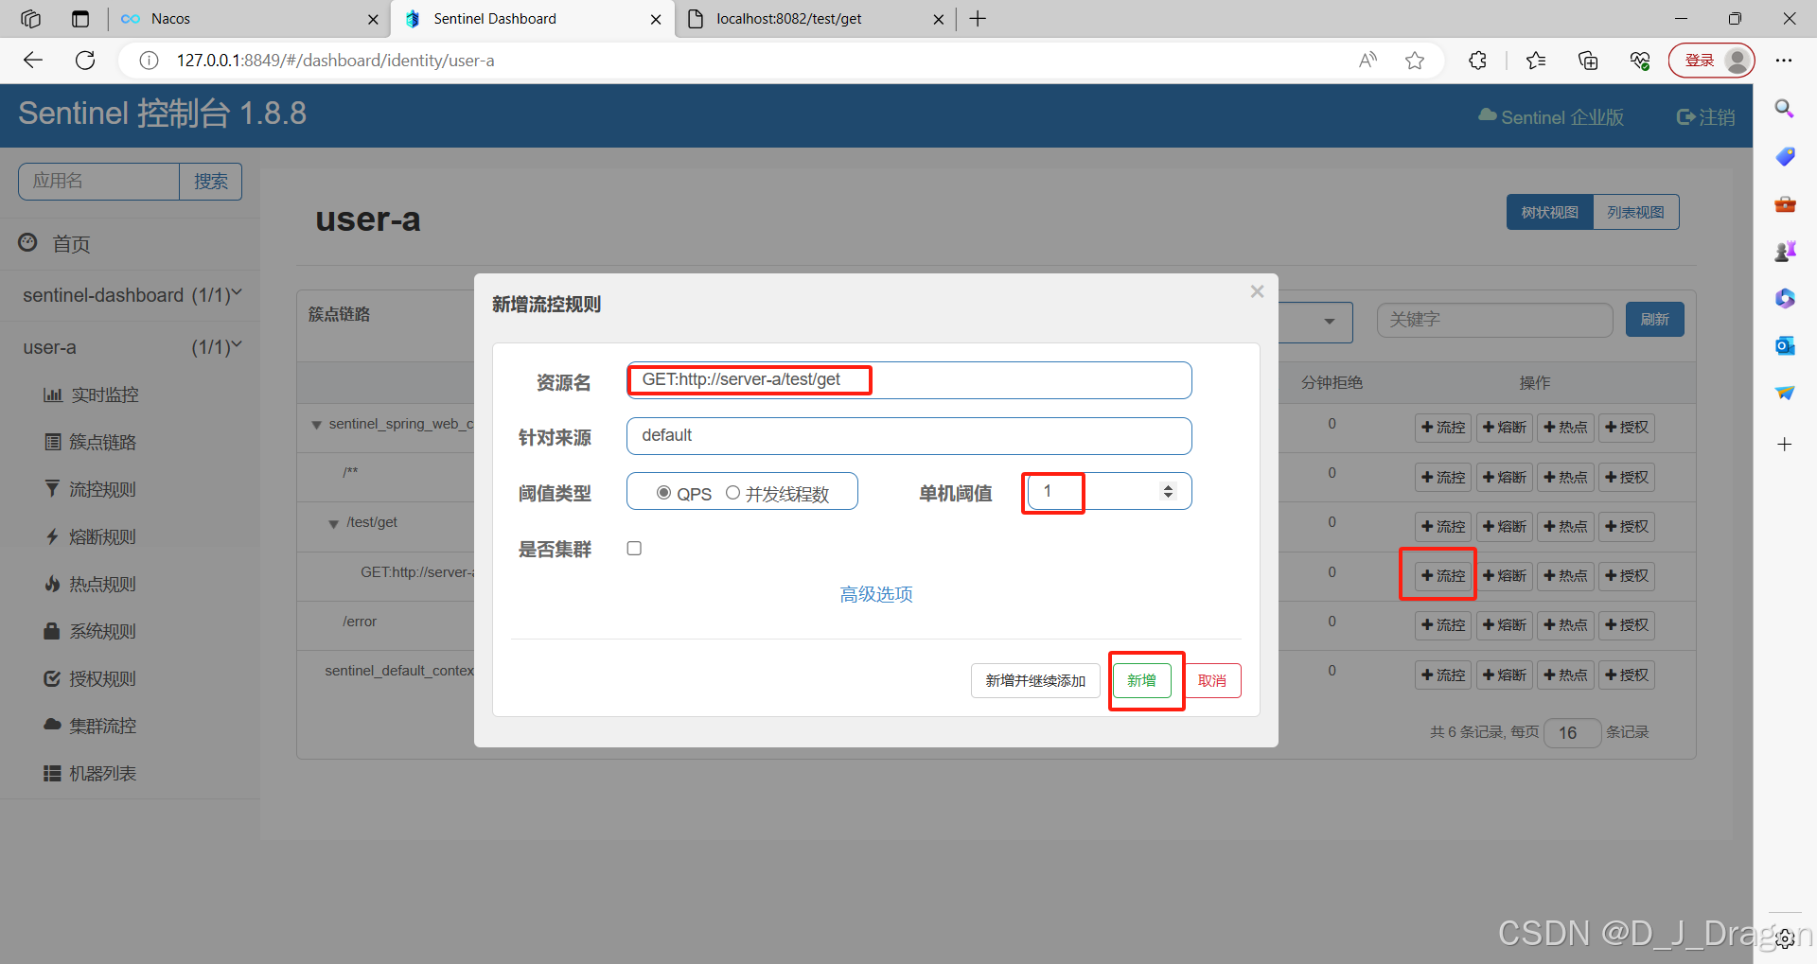Image resolution: width=1817 pixels, height=964 pixels.
Task: Click 注销 to log out
Action: (1706, 116)
